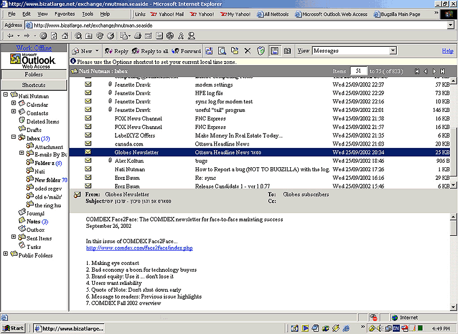Screen dimensions: 458x334
Task: Go to the first page of messages
Action: [x=417, y=71]
